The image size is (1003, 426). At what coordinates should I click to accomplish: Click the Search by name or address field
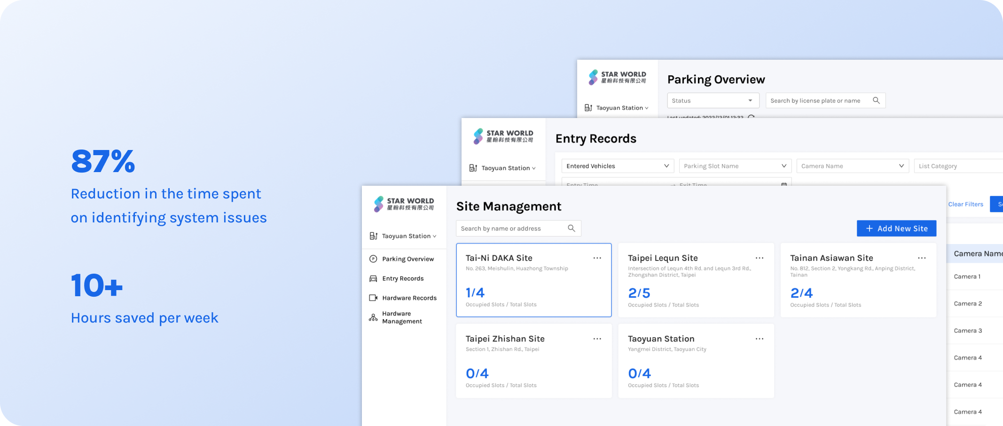[518, 229]
